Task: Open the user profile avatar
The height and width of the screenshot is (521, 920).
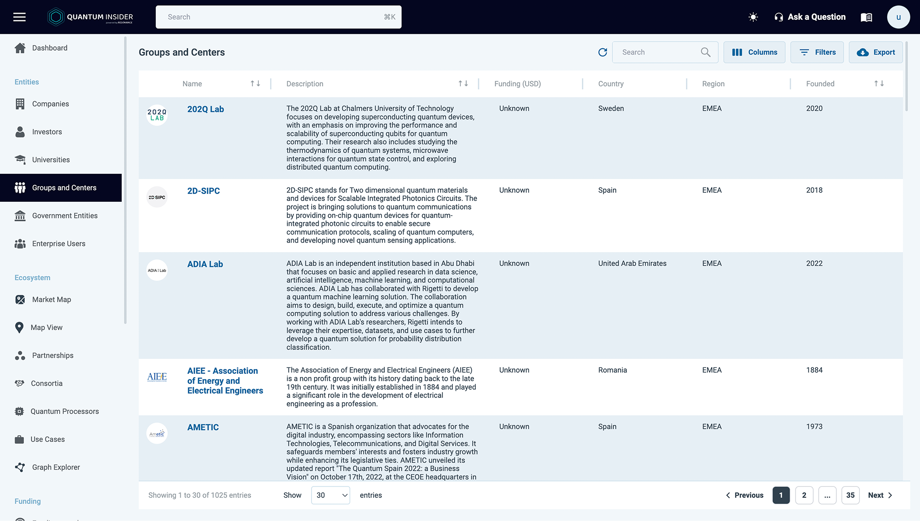Action: pyautogui.click(x=899, y=17)
